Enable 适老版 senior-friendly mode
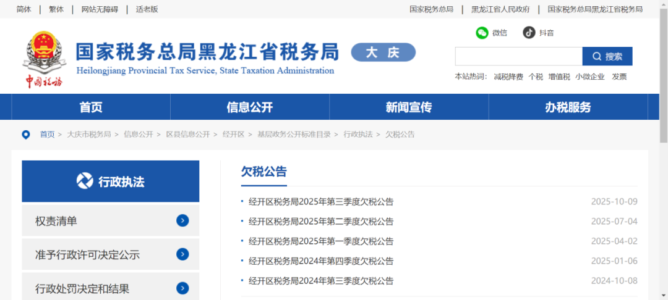The image size is (668, 300). (147, 9)
